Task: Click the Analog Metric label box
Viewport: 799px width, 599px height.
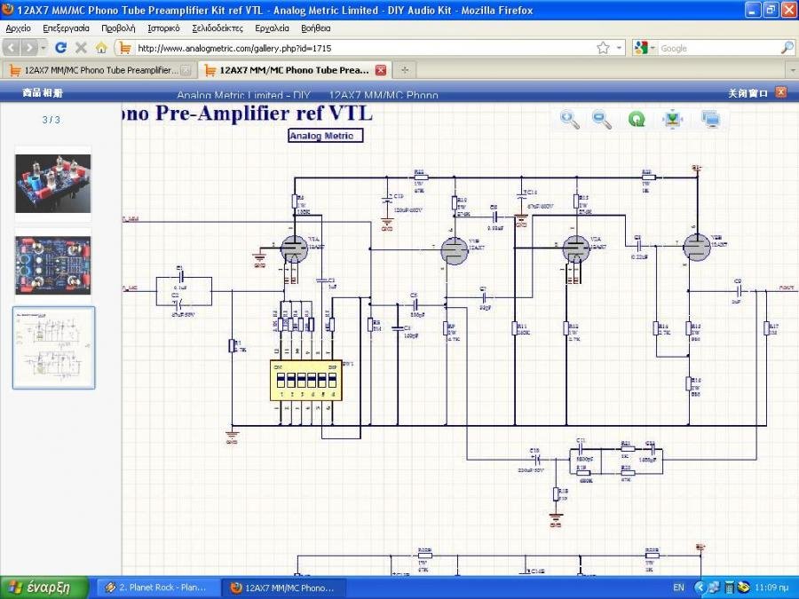Action: 326,136
